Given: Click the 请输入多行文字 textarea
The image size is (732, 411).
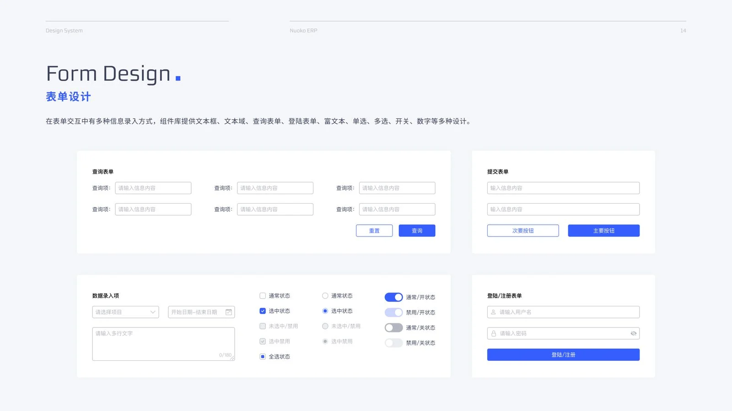Looking at the screenshot, I should point(163,344).
